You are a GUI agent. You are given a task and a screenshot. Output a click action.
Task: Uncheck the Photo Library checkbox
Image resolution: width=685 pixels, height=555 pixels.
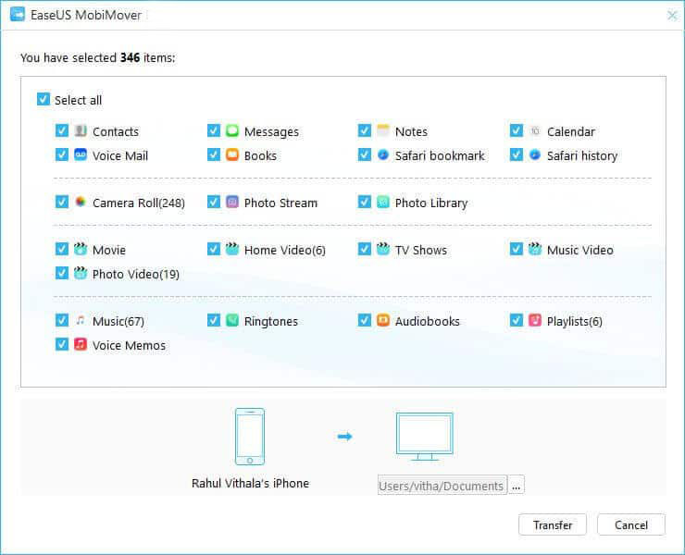(x=365, y=202)
